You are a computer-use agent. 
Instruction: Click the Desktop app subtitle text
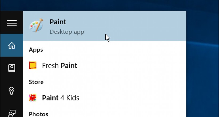(x=67, y=32)
